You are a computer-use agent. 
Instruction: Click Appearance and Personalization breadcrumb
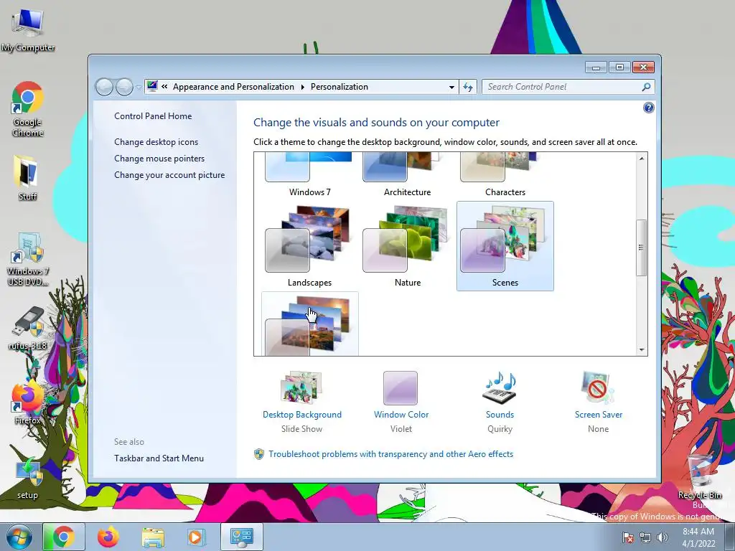[233, 87]
